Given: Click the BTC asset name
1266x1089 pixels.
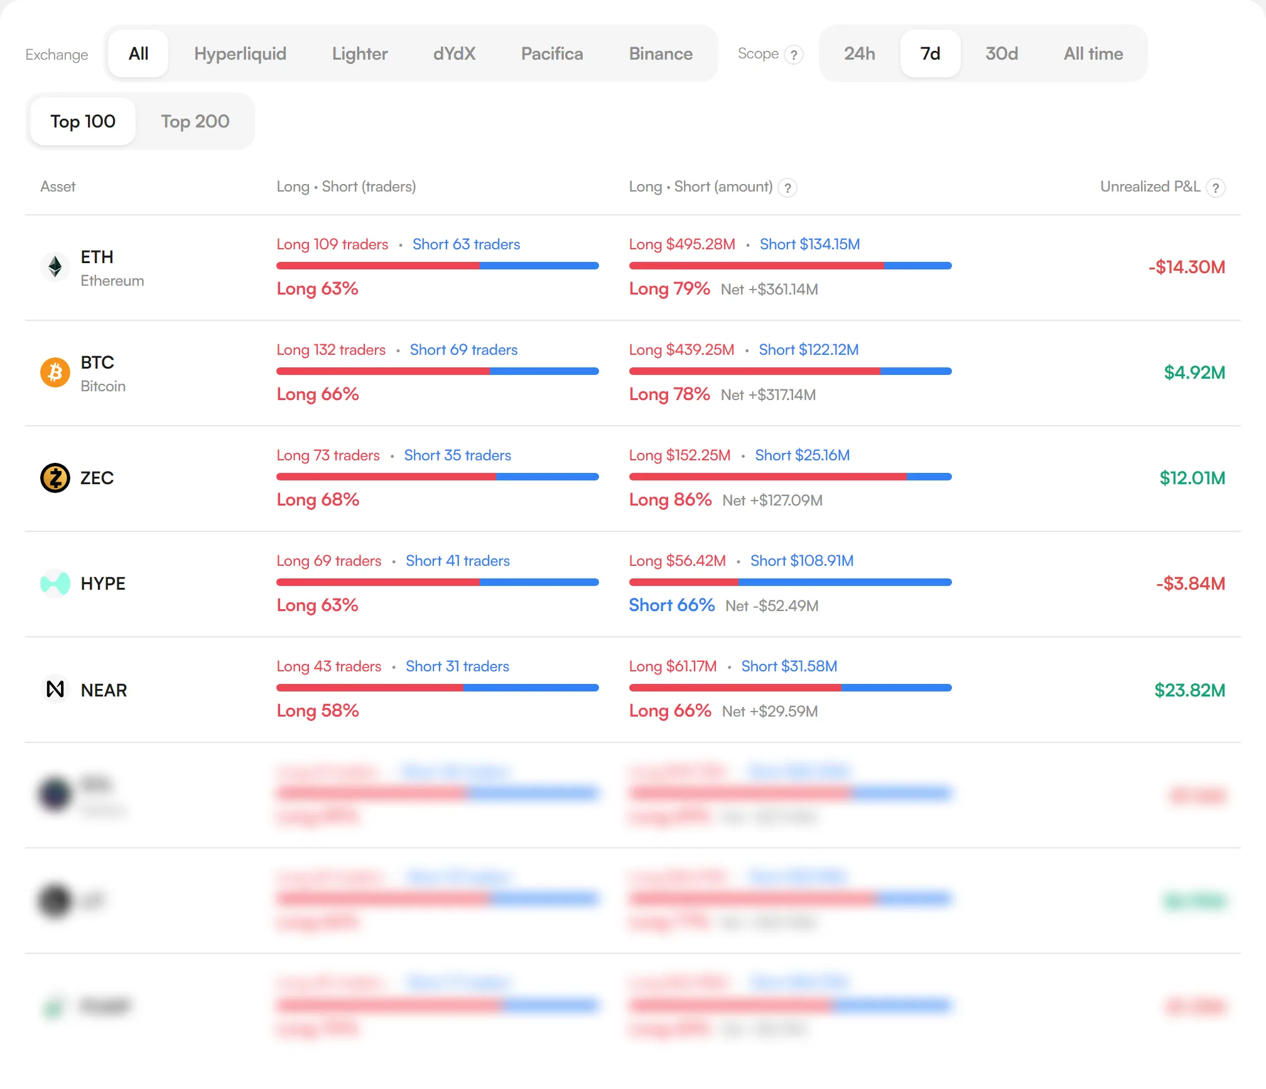Looking at the screenshot, I should pos(97,362).
